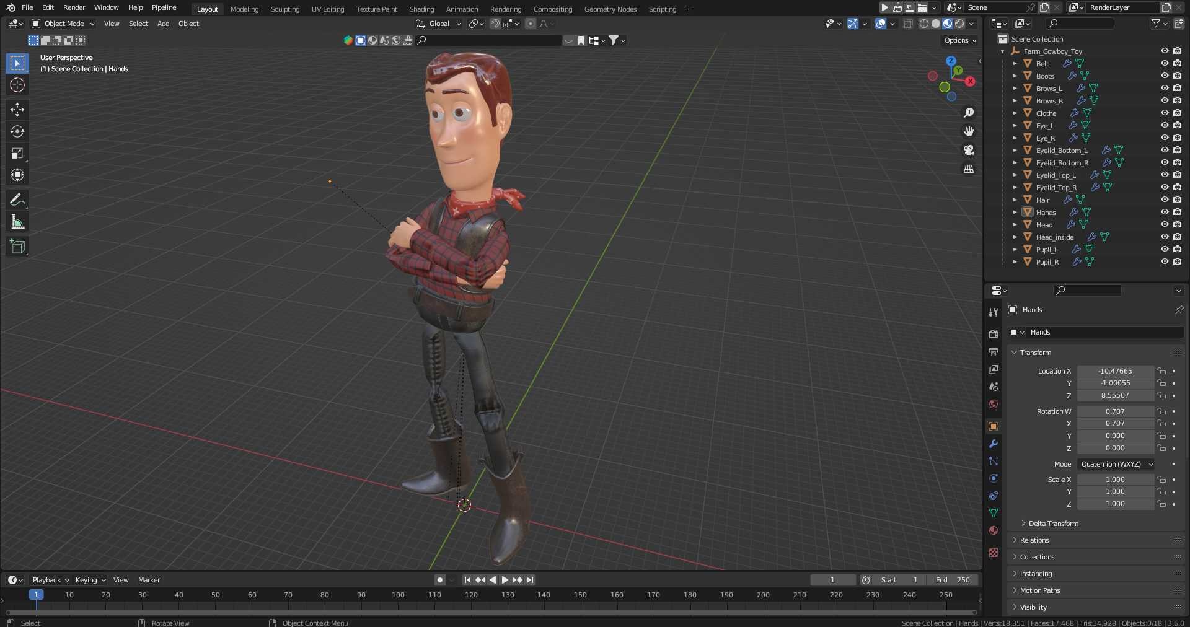Image resolution: width=1190 pixels, height=627 pixels.
Task: Toggle camera view icon
Action: coord(969,150)
